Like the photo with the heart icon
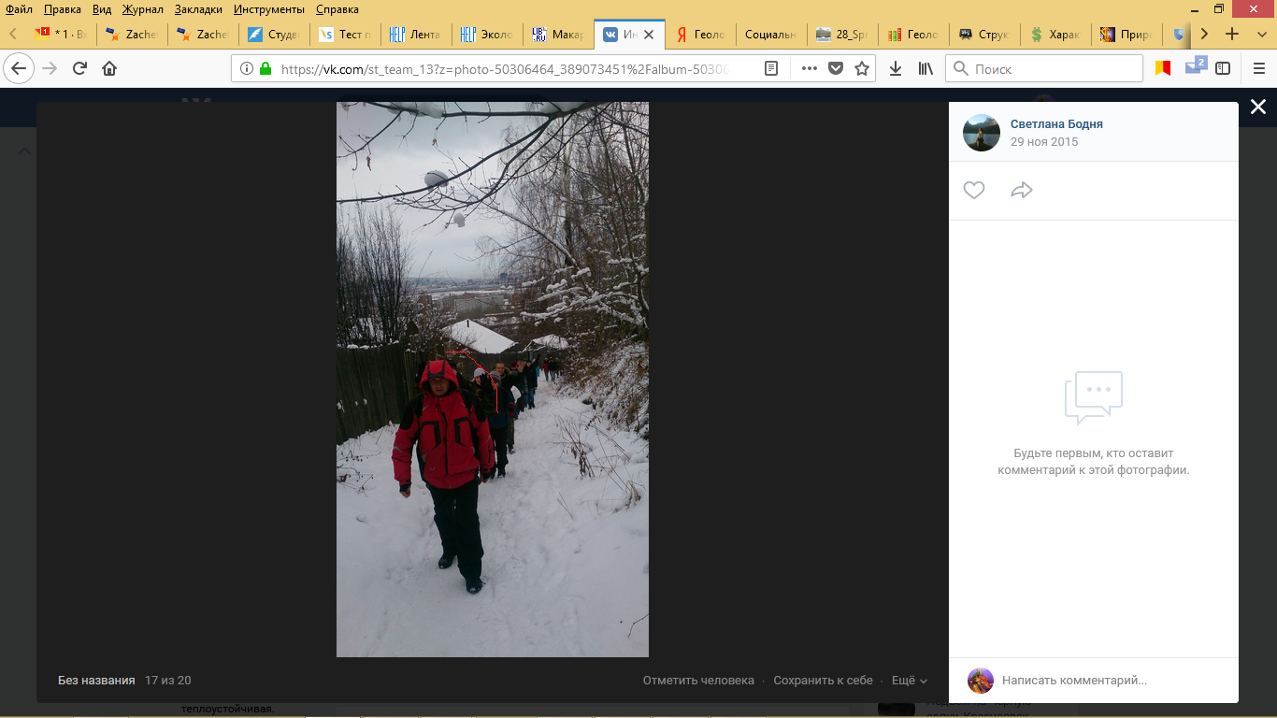The image size is (1277, 718). 974,191
